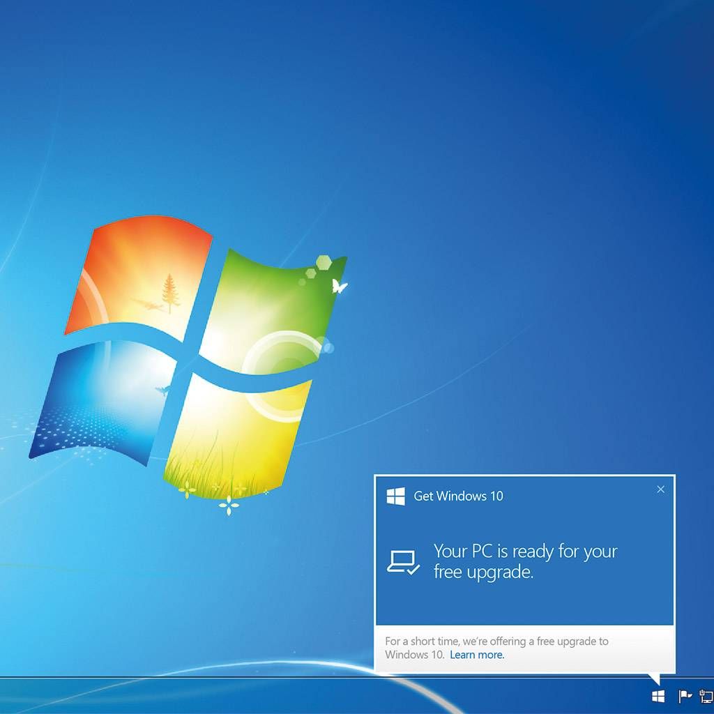Click the green pane of the wallpaper logo

coord(272,307)
